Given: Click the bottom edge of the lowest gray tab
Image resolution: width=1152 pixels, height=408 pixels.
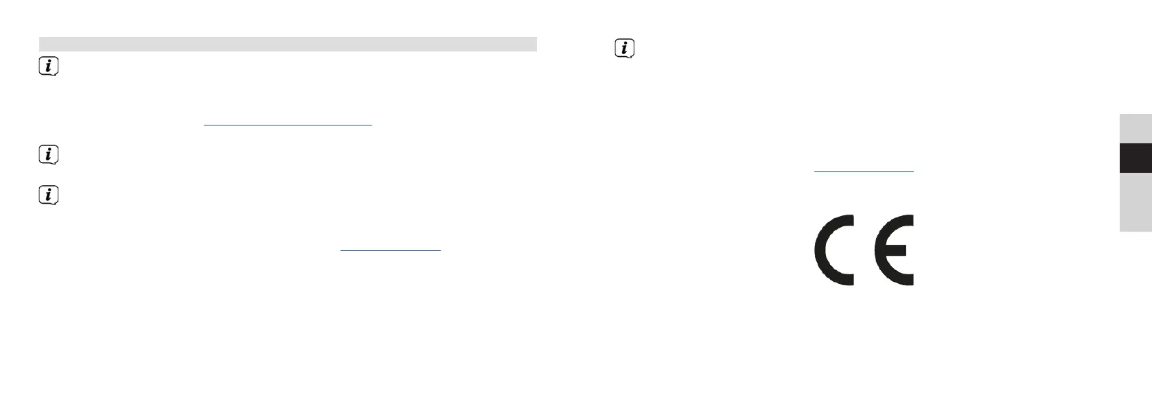Looking at the screenshot, I should (1136, 230).
